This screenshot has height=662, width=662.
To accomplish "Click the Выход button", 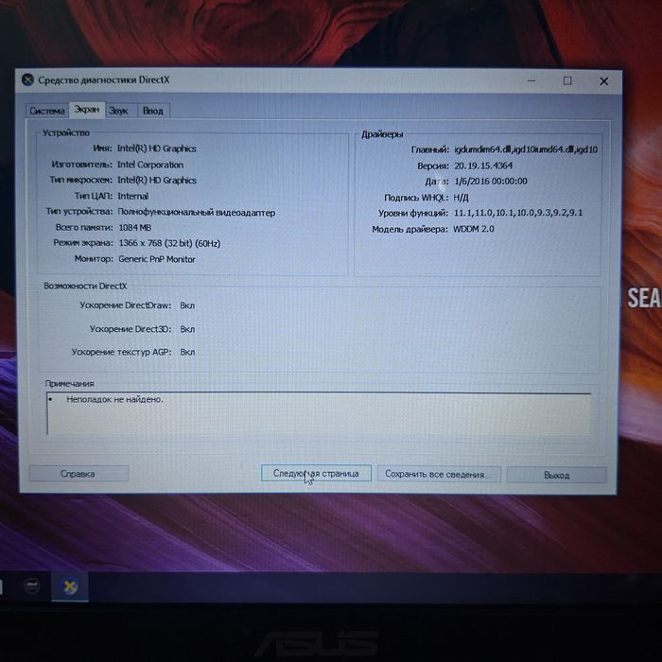I will point(556,475).
